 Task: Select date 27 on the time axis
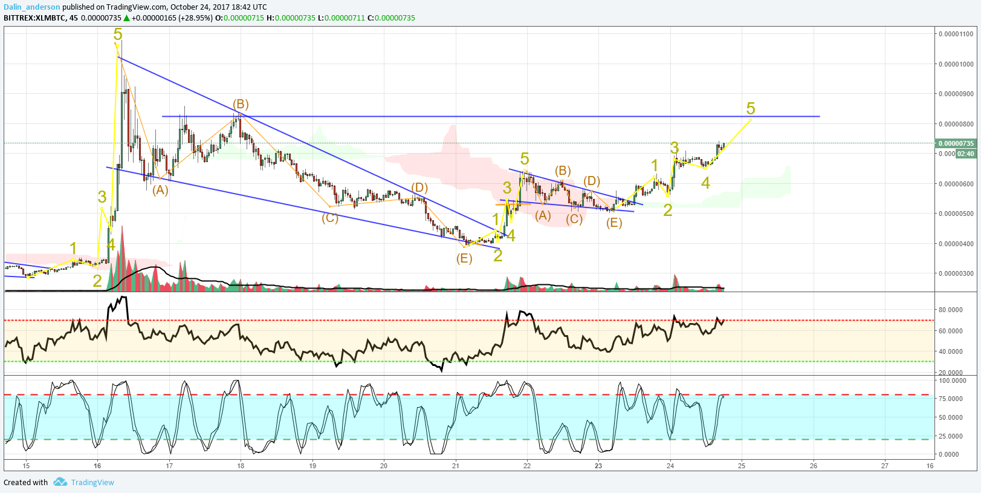pos(885,466)
